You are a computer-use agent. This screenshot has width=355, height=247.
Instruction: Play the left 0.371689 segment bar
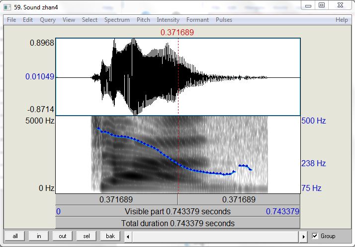pos(117,199)
